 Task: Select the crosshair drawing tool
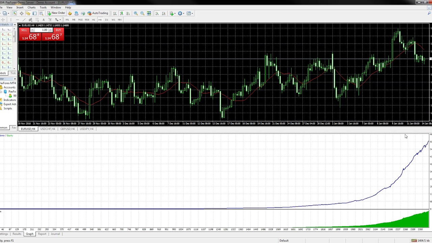[x=3, y=20]
